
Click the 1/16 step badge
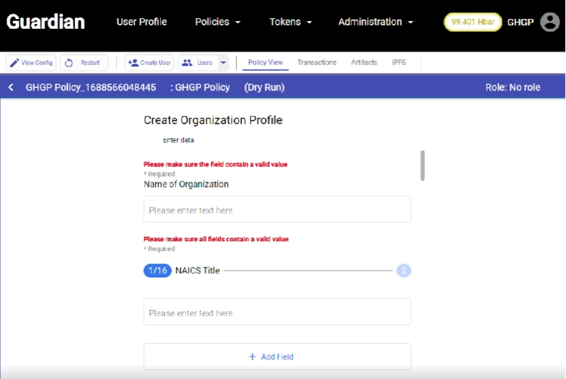(x=157, y=270)
